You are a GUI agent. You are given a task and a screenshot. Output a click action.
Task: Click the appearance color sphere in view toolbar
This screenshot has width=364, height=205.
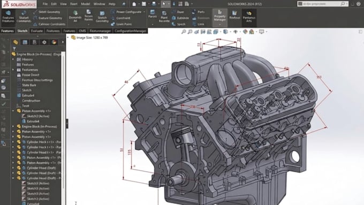(x=245, y=32)
